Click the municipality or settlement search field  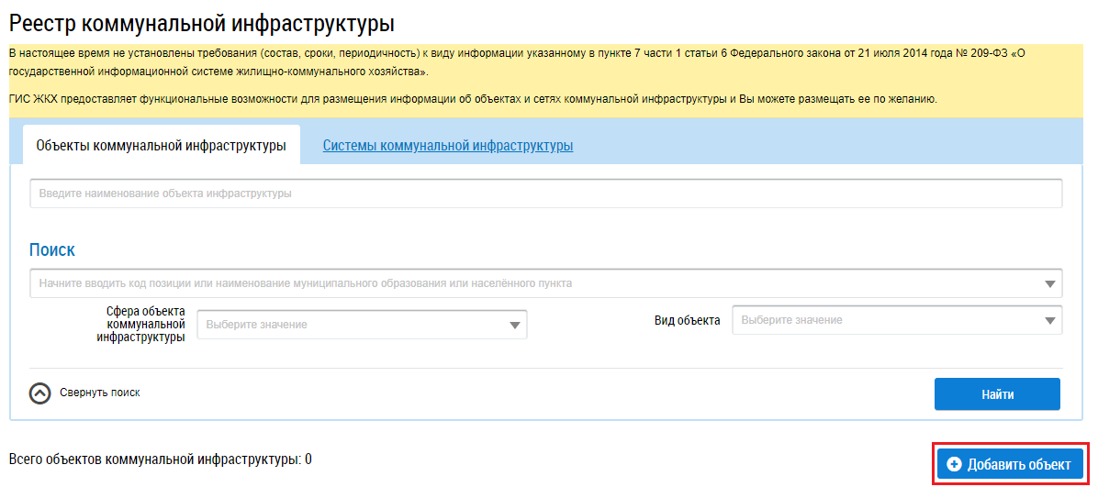click(x=532, y=283)
